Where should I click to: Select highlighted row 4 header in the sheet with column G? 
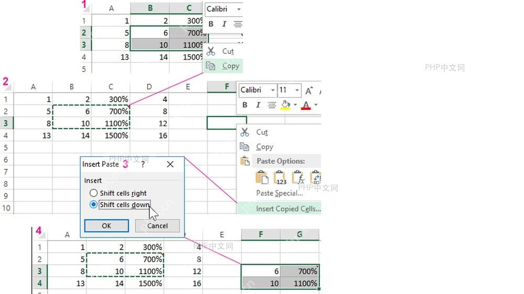point(40,284)
